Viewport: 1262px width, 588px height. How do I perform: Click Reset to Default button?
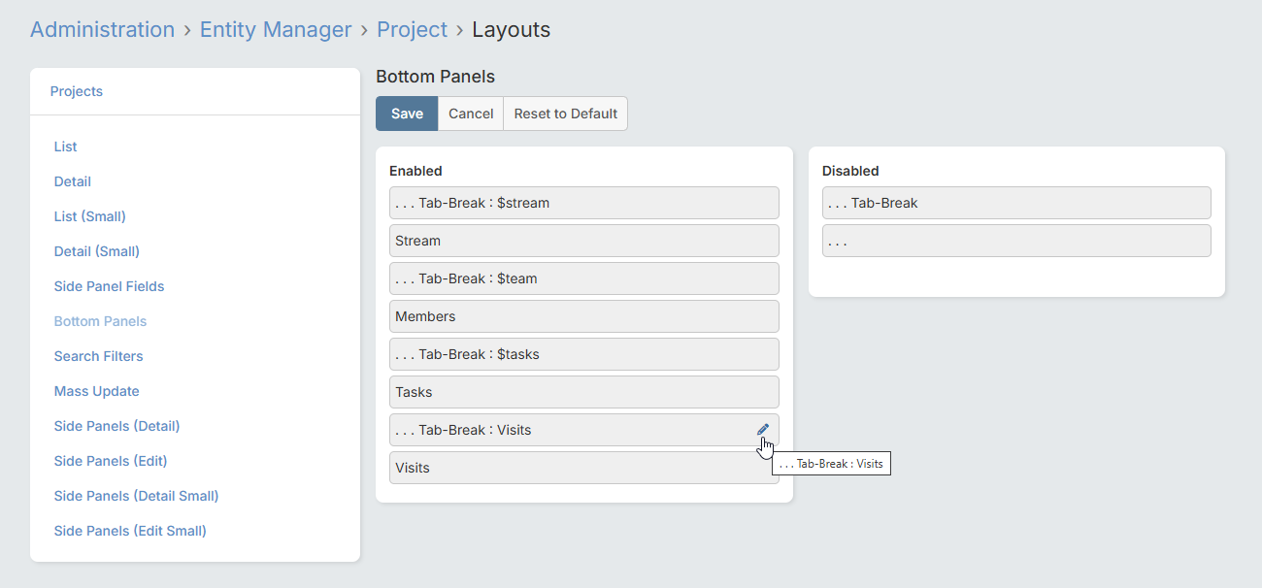pos(565,114)
